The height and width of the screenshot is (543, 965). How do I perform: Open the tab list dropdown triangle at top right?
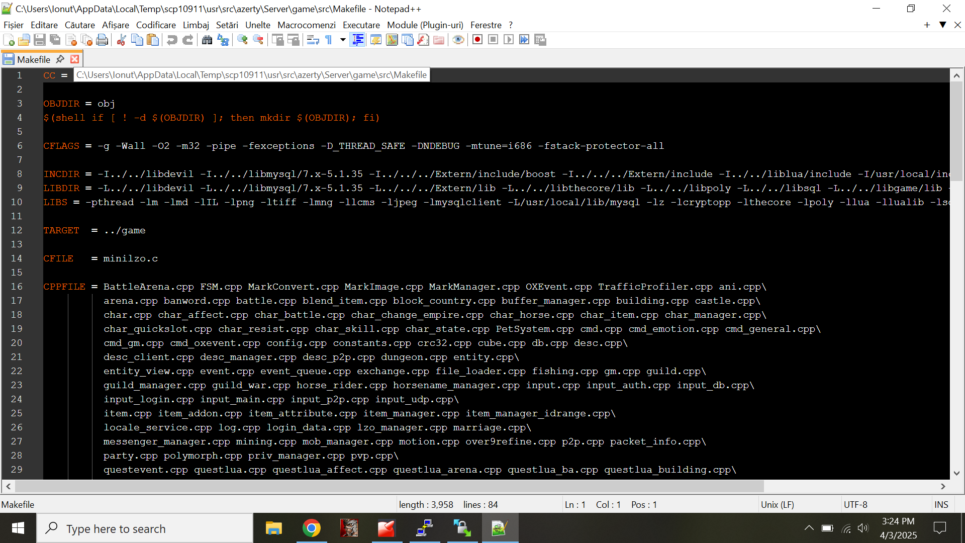tap(943, 25)
